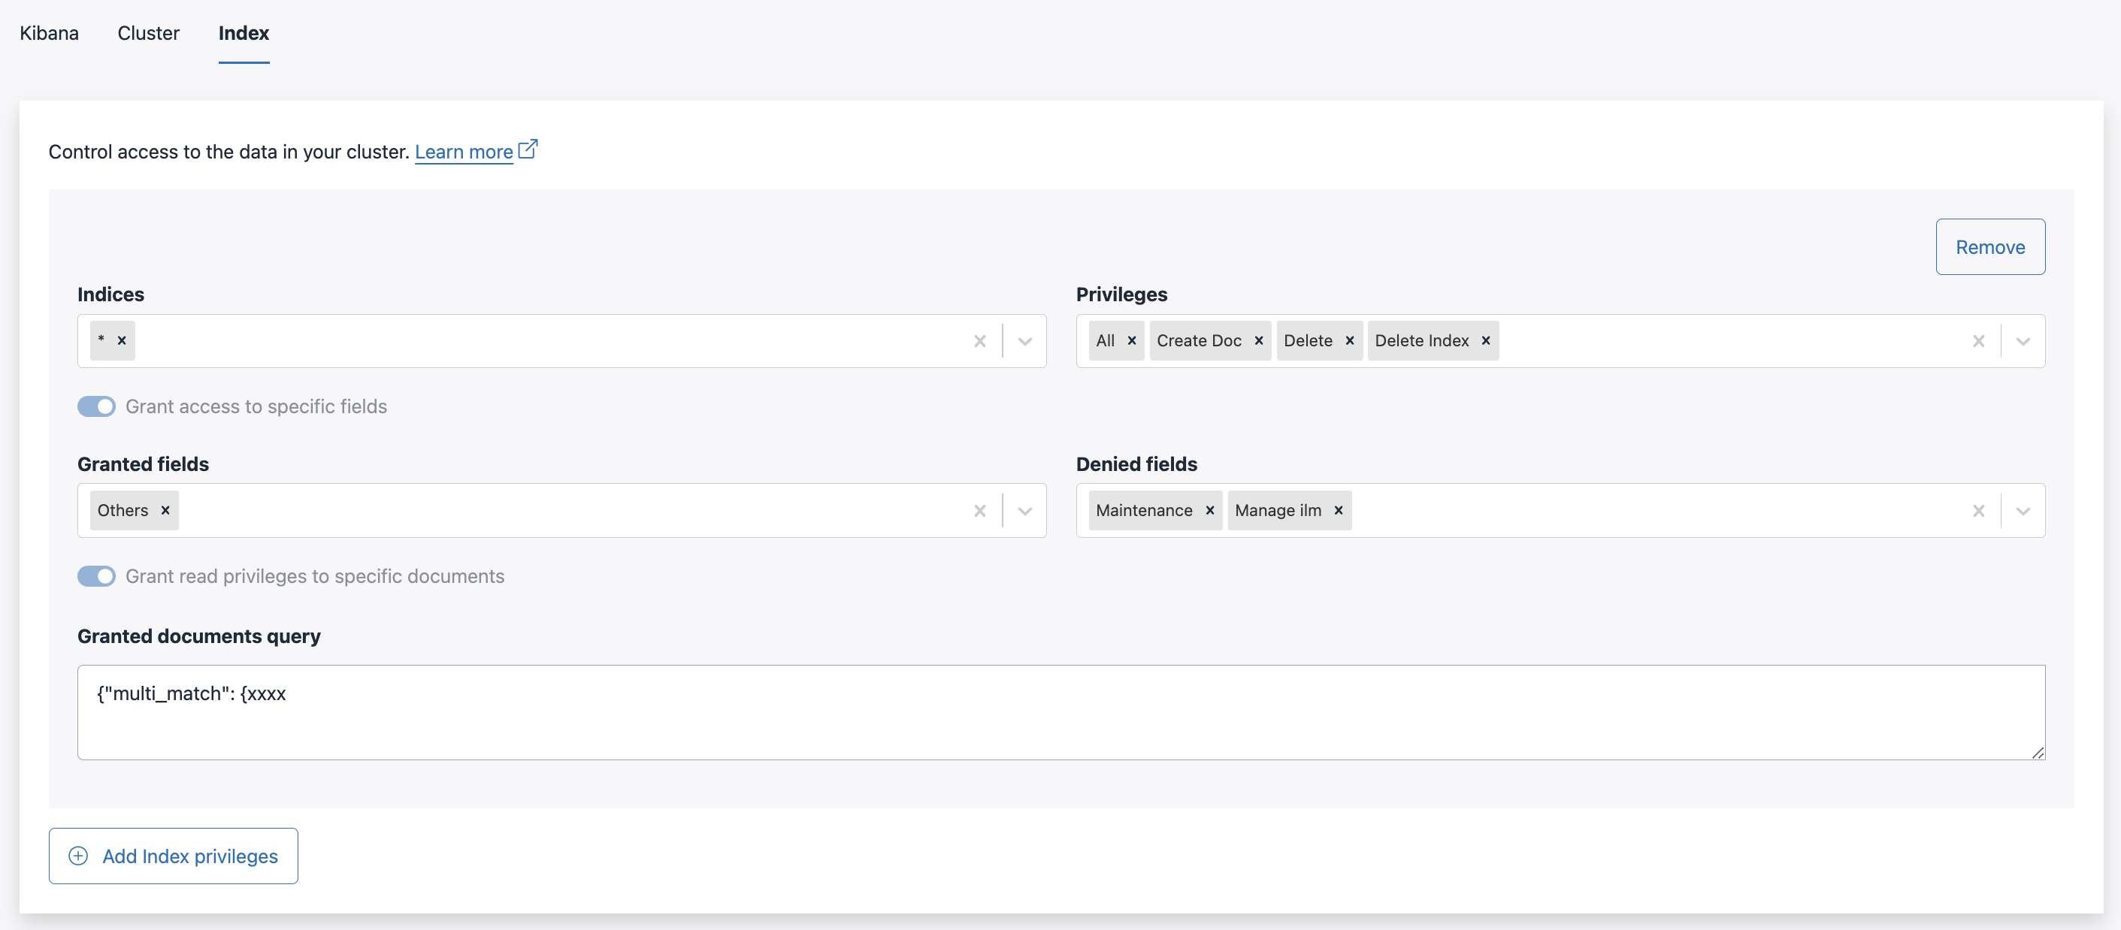
Task: Switch to the Kibana tab
Action: click(49, 33)
